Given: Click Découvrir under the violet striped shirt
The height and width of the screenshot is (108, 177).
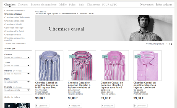Looking at the screenshot, I should 75,106.
